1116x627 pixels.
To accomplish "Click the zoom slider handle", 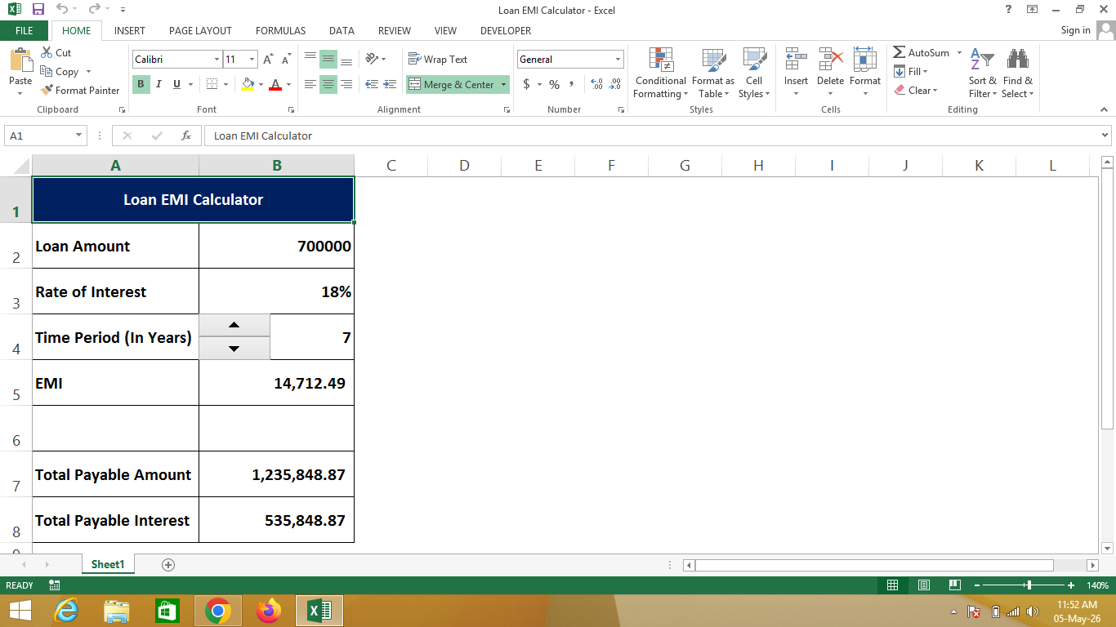I will [x=1029, y=585].
